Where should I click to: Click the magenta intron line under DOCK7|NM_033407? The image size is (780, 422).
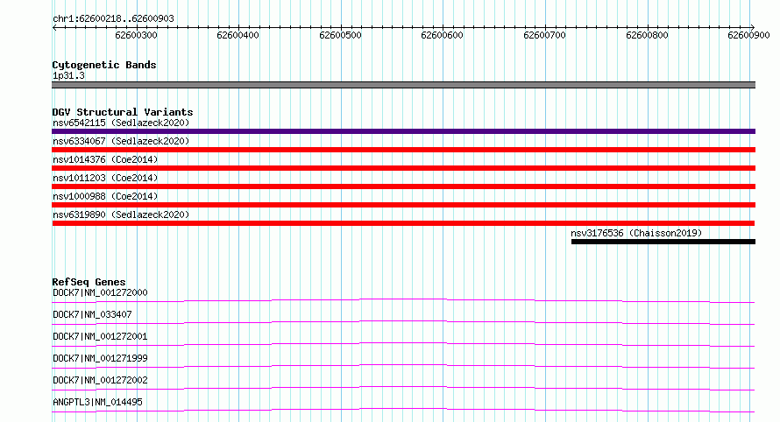pyautogui.click(x=403, y=322)
